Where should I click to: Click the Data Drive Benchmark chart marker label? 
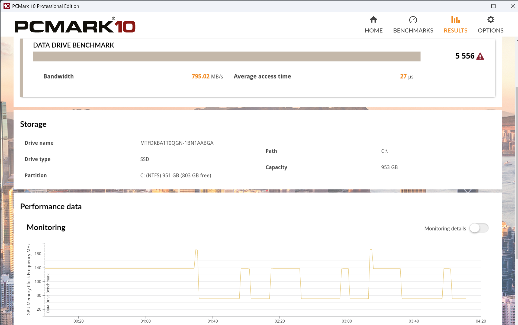pyautogui.click(x=48, y=293)
